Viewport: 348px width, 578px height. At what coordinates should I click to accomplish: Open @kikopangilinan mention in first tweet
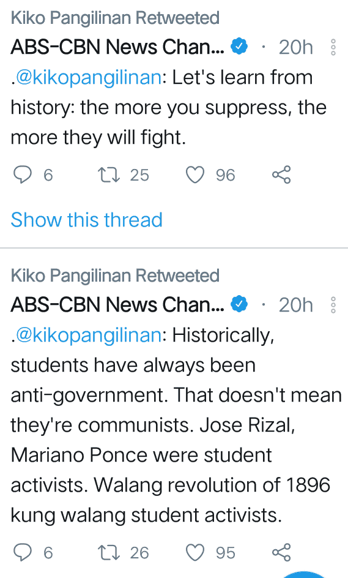point(89,78)
